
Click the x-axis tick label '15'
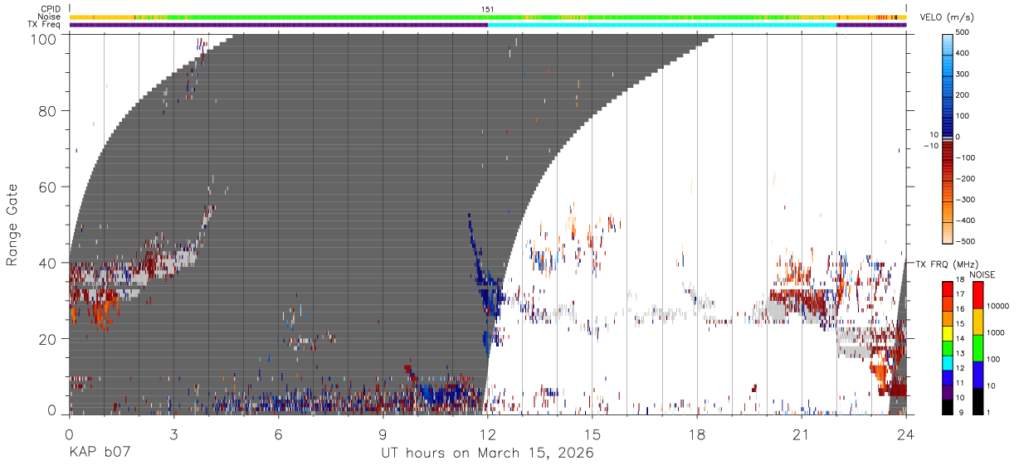coord(592,435)
